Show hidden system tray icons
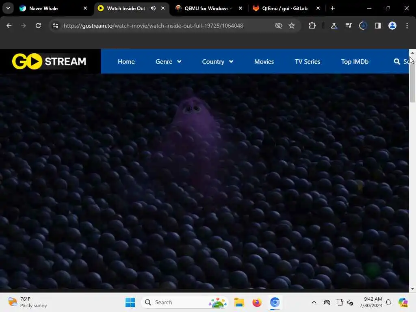 [x=314, y=302]
